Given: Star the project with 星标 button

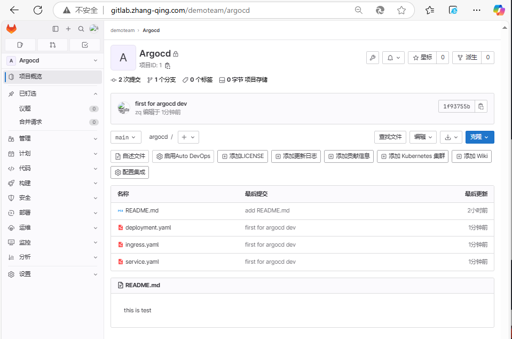Looking at the screenshot, I should pyautogui.click(x=422, y=58).
